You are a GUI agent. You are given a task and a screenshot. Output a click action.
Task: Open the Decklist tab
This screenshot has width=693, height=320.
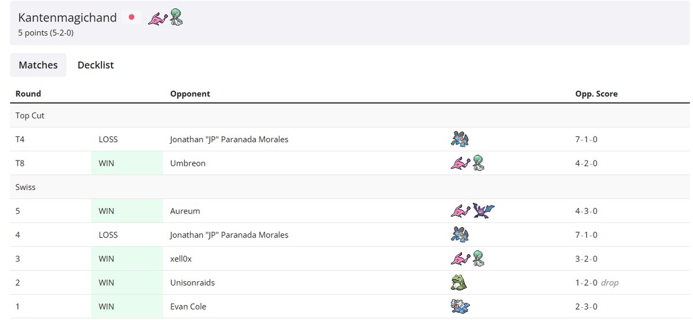(x=95, y=65)
